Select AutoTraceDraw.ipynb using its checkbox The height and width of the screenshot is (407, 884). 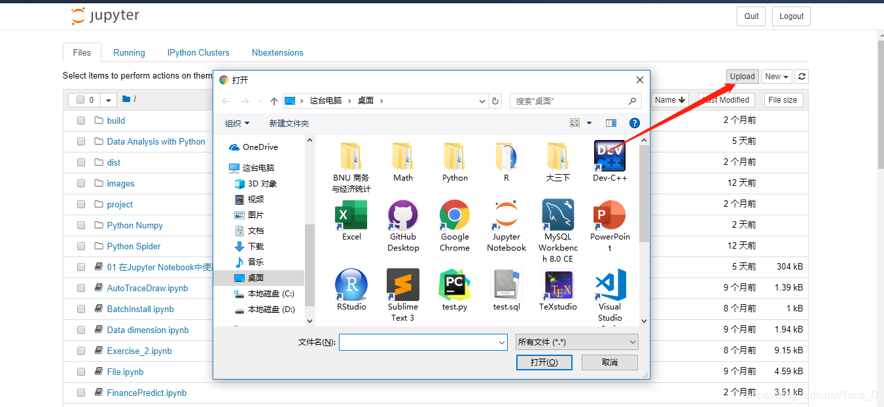(x=80, y=288)
